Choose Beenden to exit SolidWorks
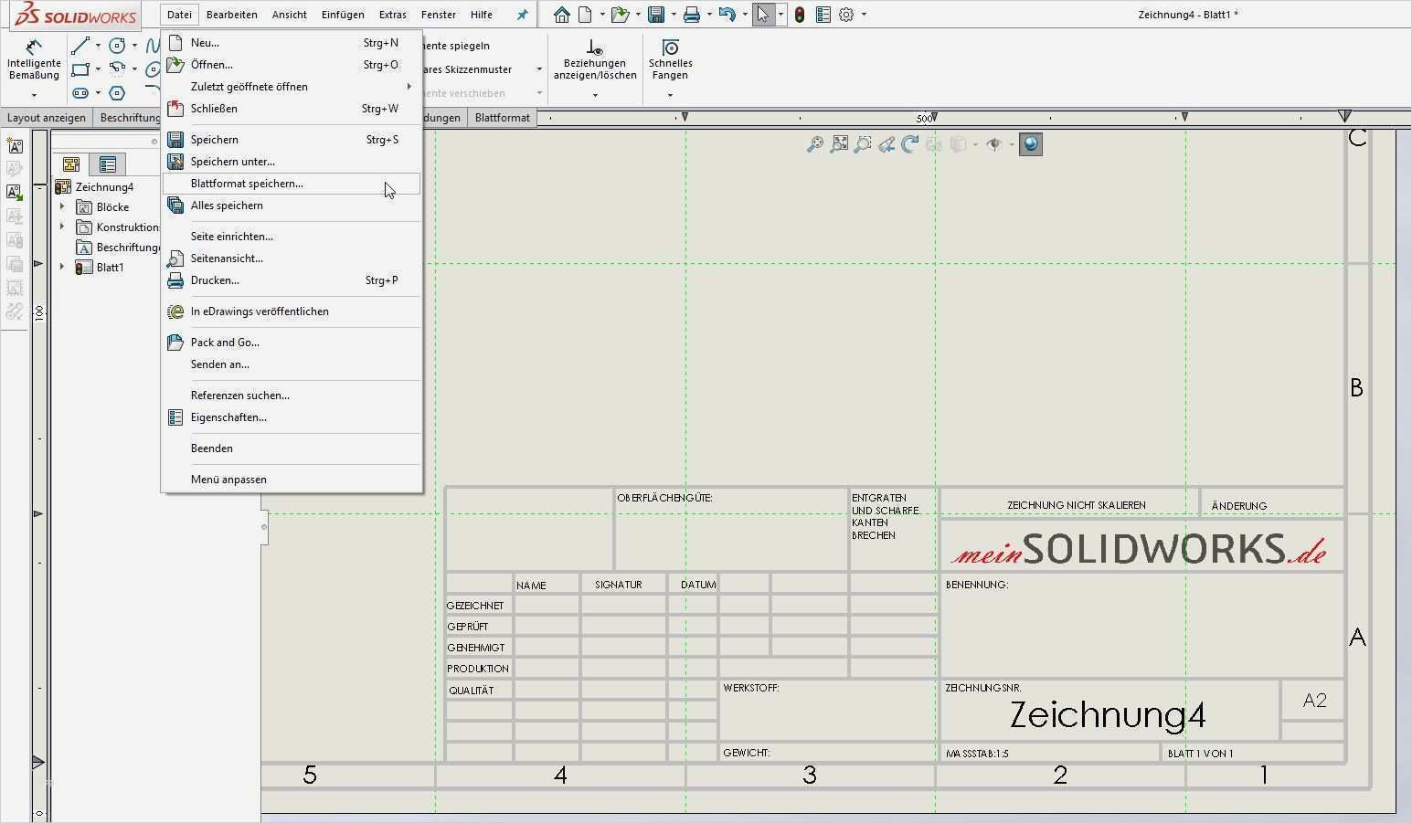 292,448
